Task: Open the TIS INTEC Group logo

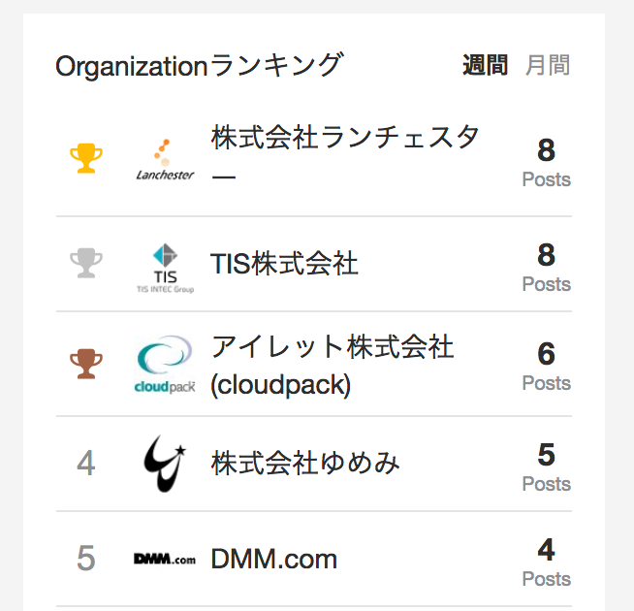Action: 164,266
